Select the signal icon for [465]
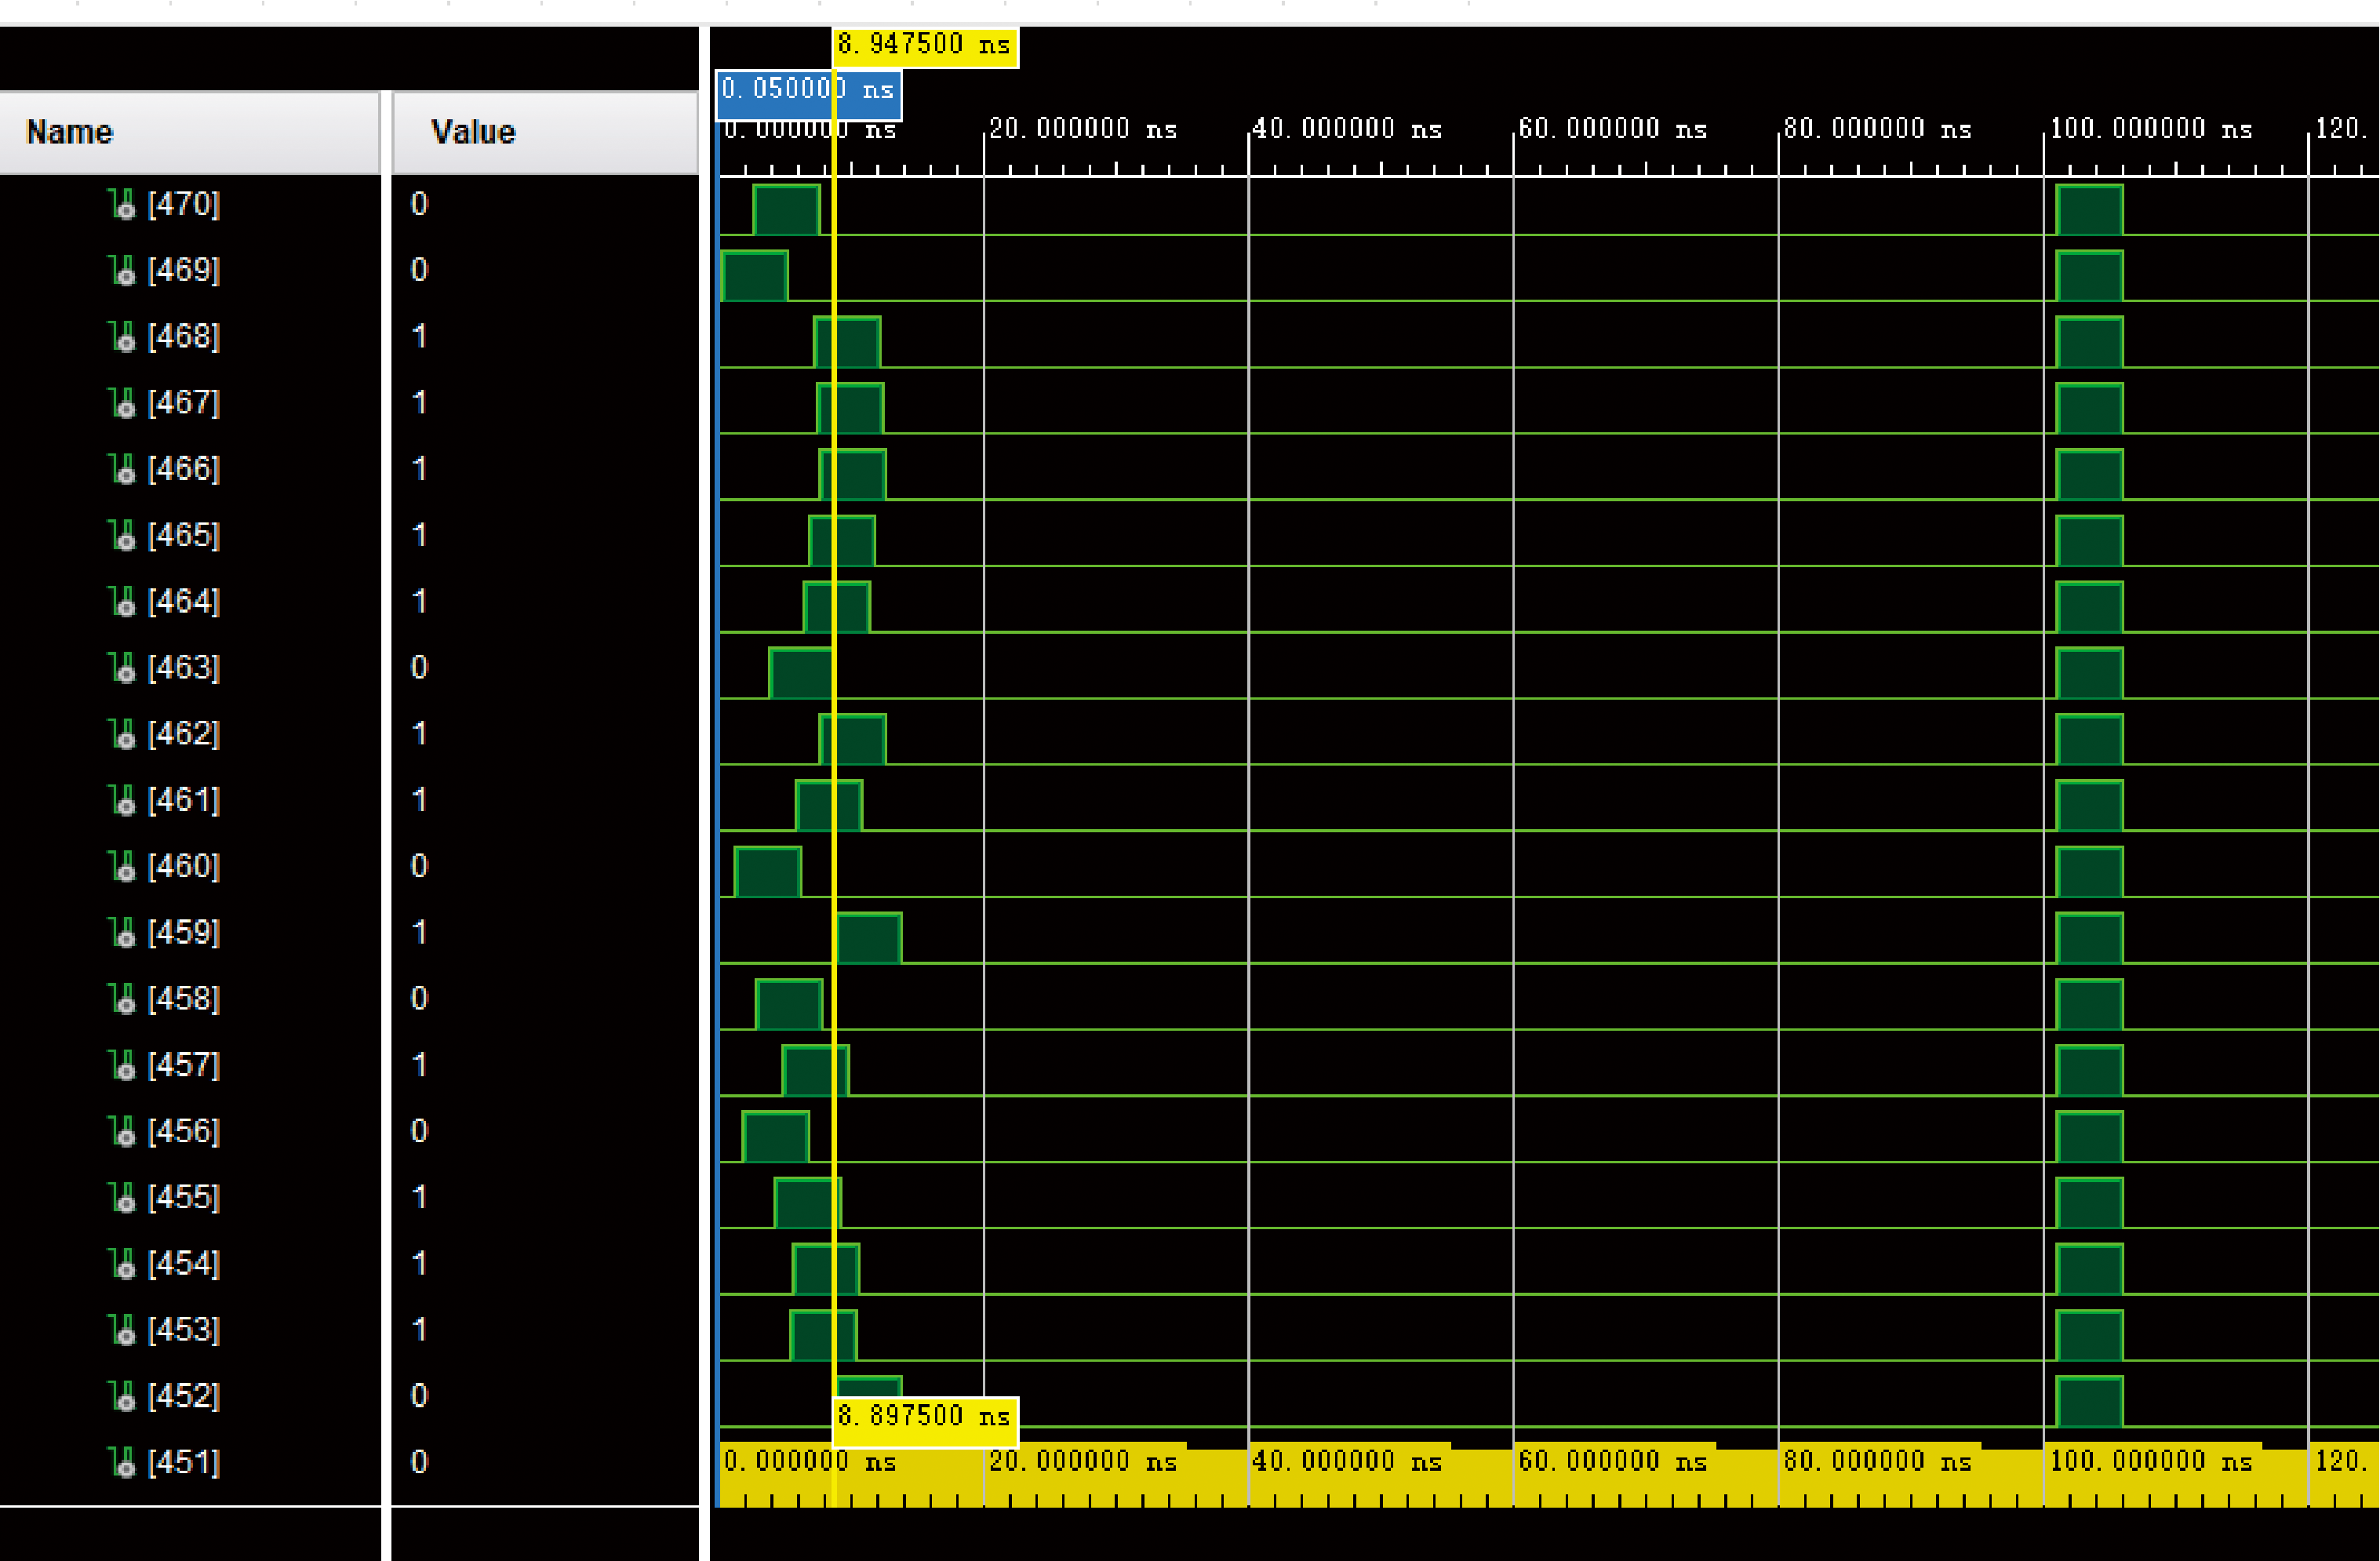The height and width of the screenshot is (1561, 2380). coord(122,535)
